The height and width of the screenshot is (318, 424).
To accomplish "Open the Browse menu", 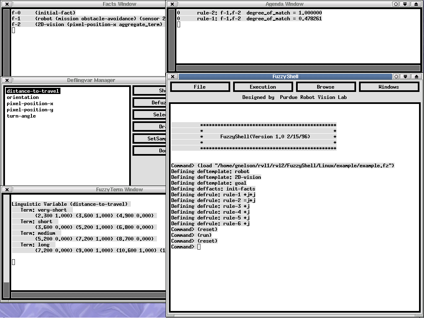I will tap(325, 87).
